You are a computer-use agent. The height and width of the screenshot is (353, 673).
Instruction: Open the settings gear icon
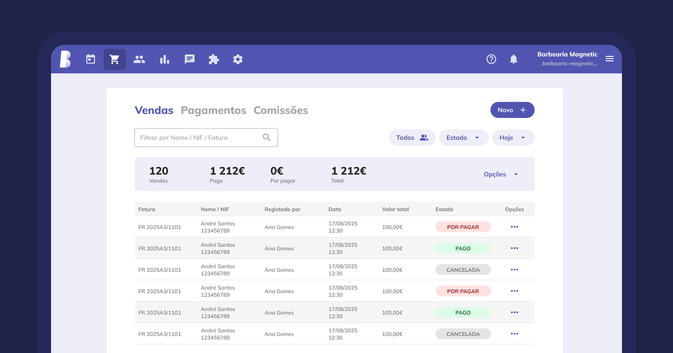(238, 59)
